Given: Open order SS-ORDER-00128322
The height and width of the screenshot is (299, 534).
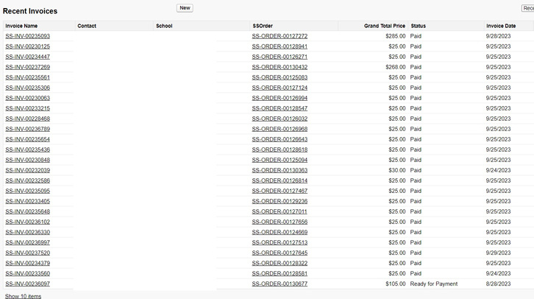Looking at the screenshot, I should 280,263.
